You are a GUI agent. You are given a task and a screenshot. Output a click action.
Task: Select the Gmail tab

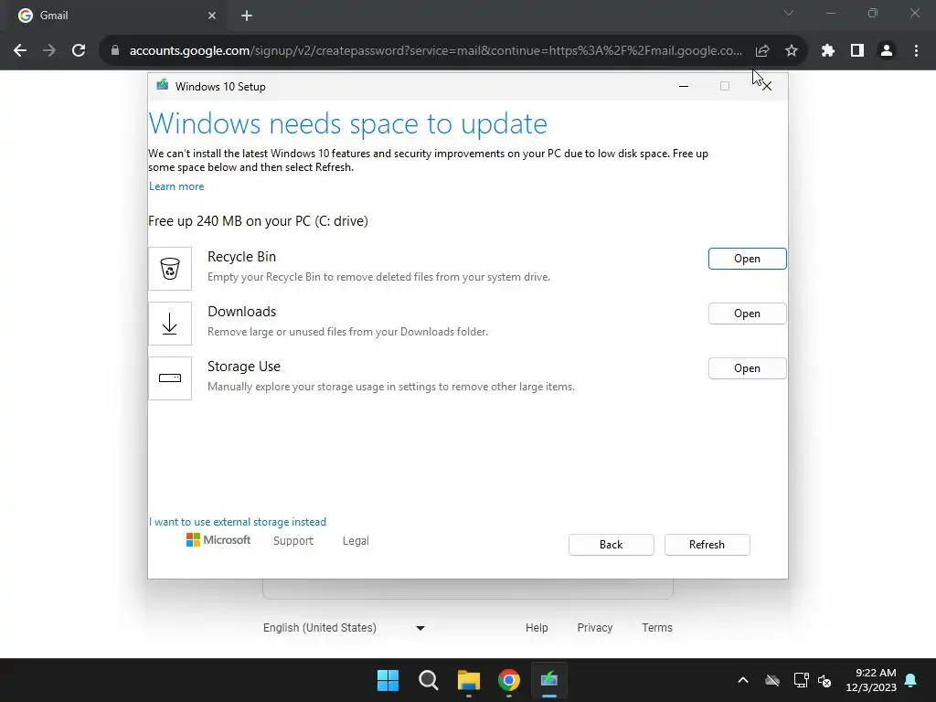pyautogui.click(x=116, y=16)
